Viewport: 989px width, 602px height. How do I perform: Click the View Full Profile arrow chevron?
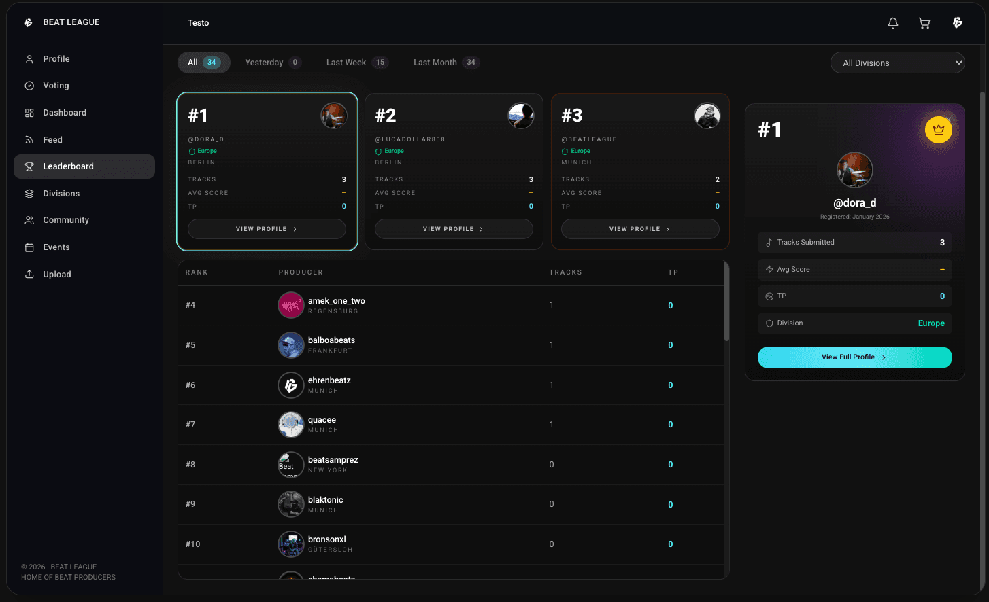coord(883,357)
